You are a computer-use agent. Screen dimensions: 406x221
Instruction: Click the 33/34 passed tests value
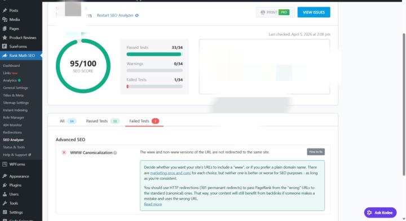tap(177, 47)
